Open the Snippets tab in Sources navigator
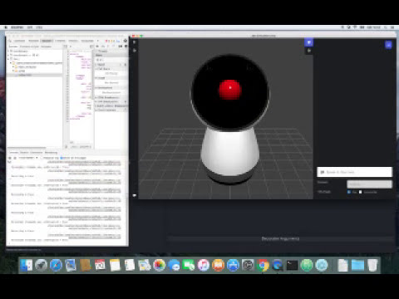Screen dimensions: 399x299 click(x=46, y=47)
